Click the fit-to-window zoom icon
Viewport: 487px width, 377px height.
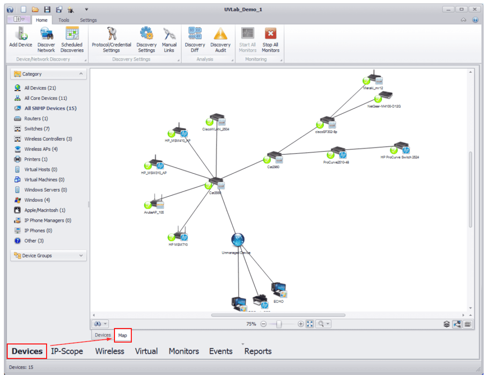[310, 324]
